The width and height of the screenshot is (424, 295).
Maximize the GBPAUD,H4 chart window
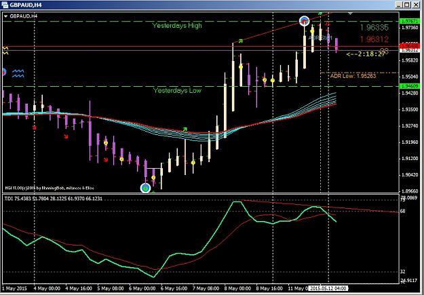click(407, 5)
